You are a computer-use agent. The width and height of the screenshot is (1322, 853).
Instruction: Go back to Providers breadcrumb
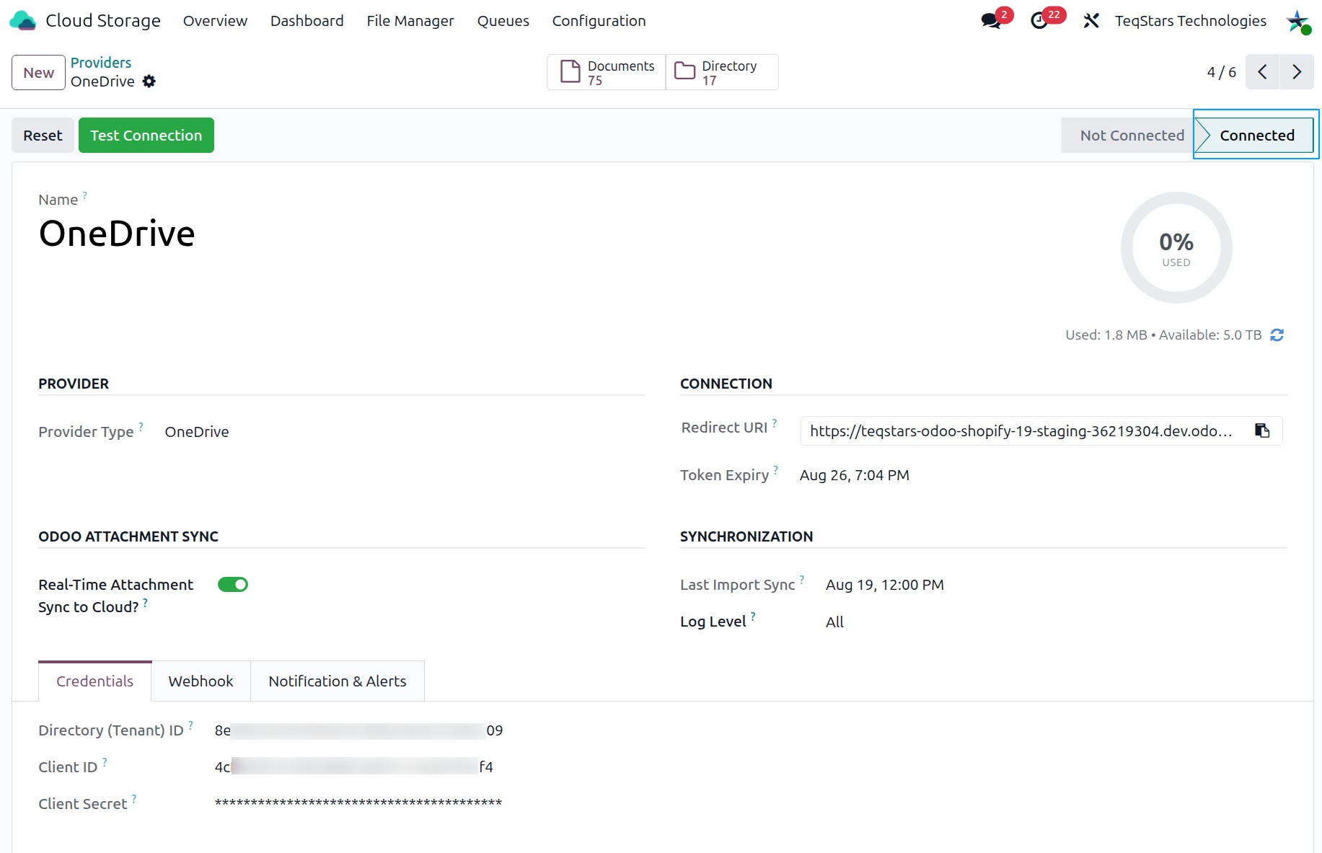(x=101, y=63)
